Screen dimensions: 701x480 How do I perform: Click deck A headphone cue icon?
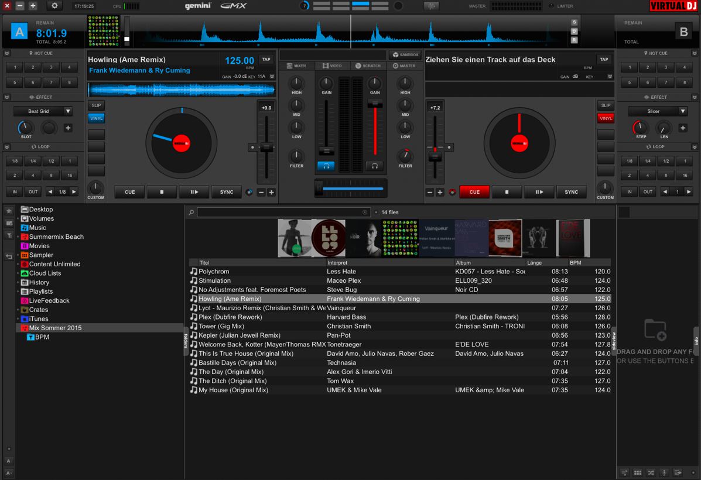(x=326, y=166)
